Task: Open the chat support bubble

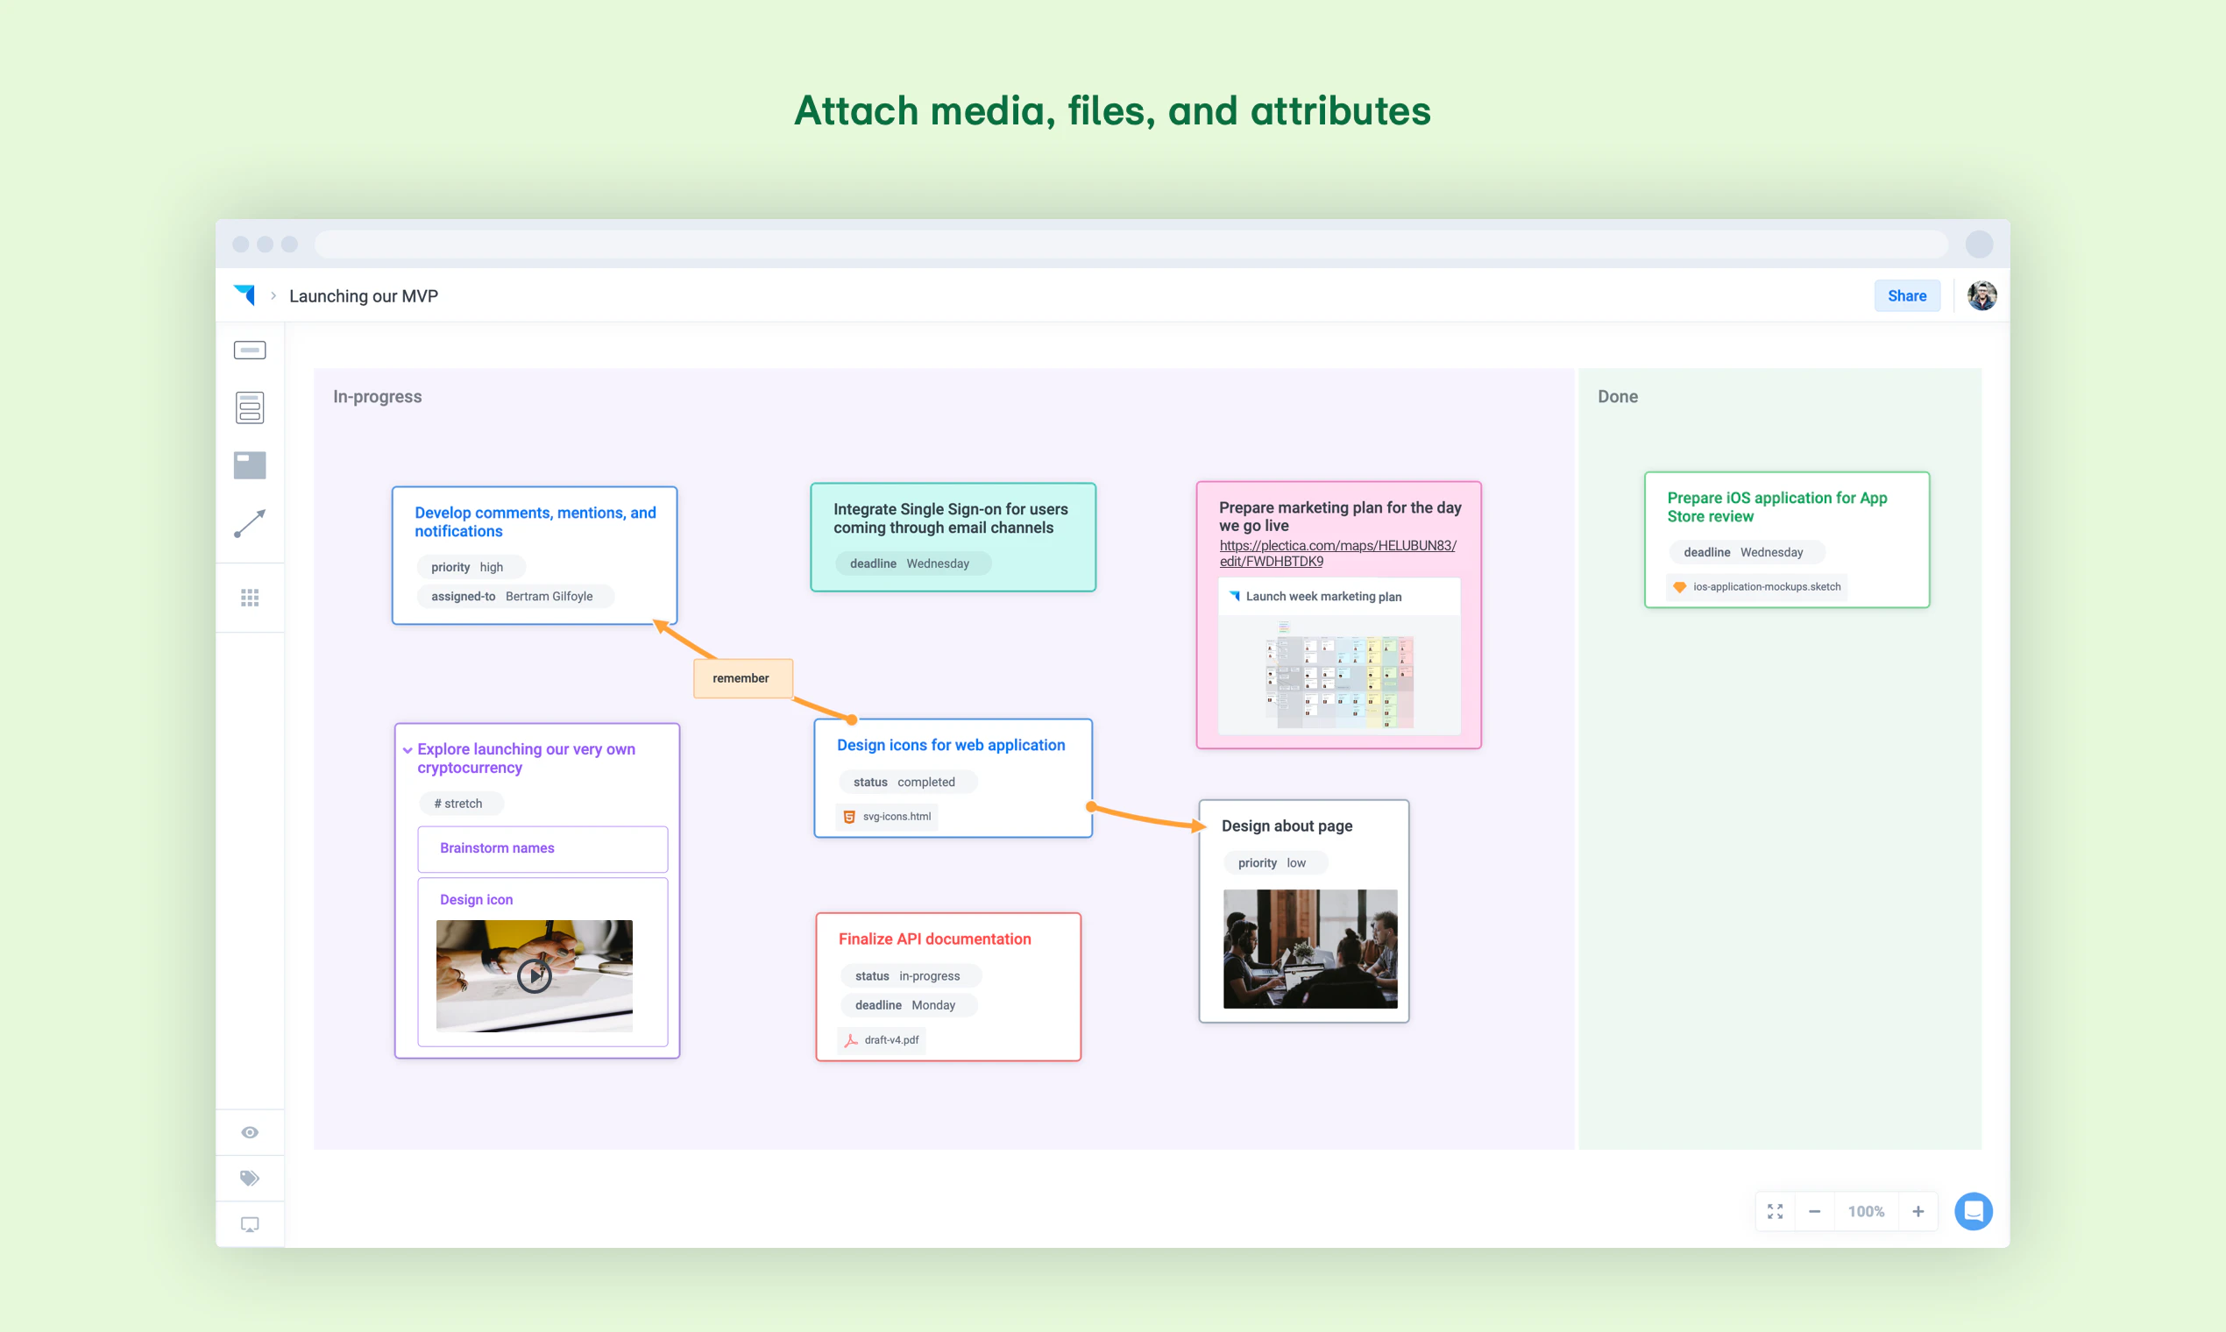Action: 1974,1211
